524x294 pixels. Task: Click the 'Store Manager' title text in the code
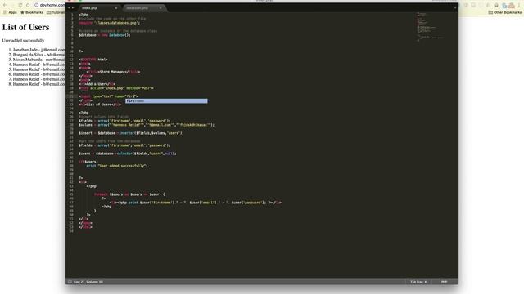click(114, 72)
